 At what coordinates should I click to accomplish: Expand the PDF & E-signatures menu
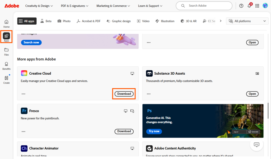coord(74,6)
